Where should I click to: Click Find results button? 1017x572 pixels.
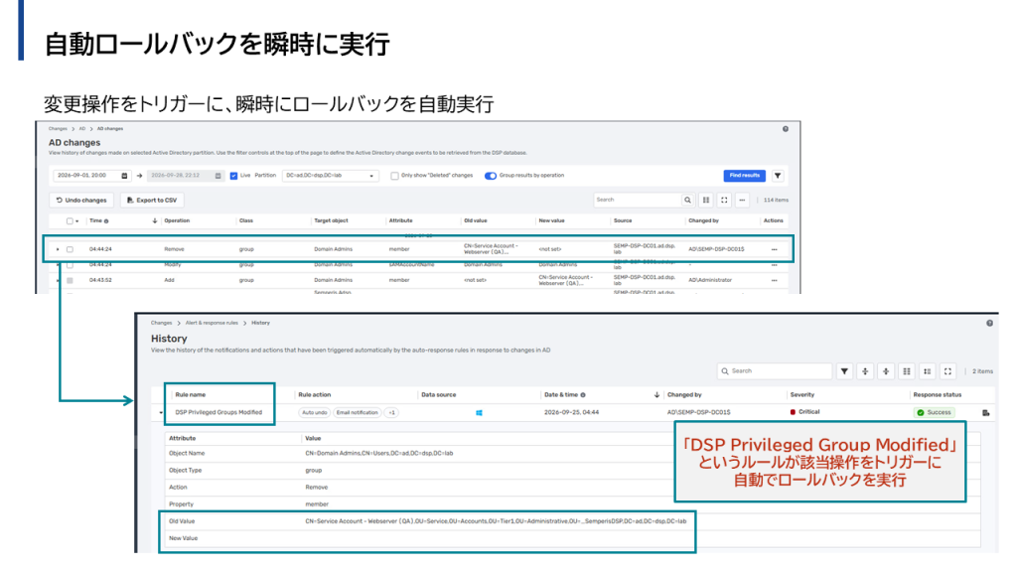pos(745,176)
